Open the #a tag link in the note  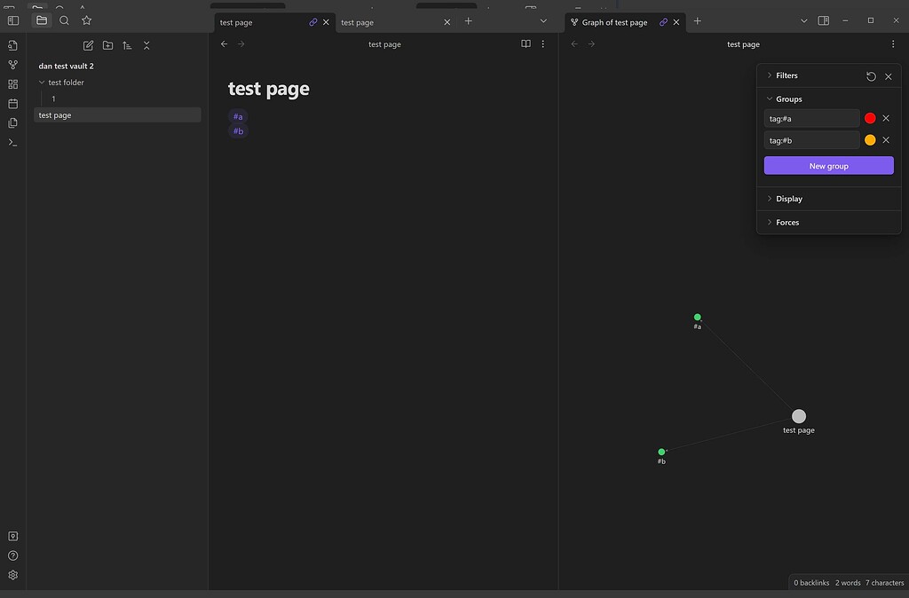pos(237,116)
